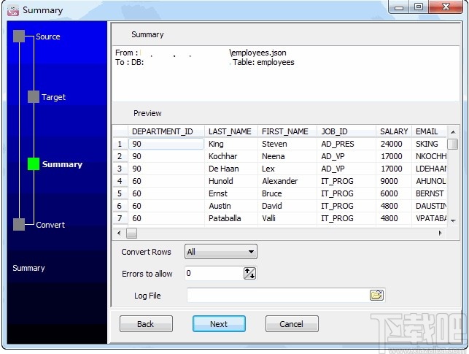Click the 'Hunold' cell

tap(231, 181)
